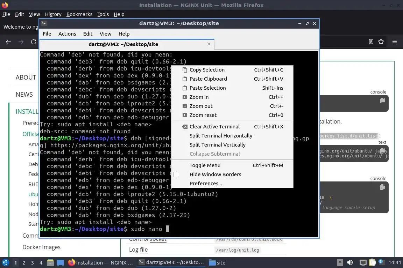Viewport: 403px width, 268px height.
Task: Open Firefox Bookmarks menu
Action: click(x=79, y=14)
